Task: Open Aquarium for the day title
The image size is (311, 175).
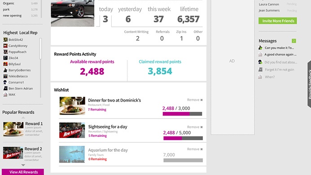Action: pyautogui.click(x=108, y=150)
